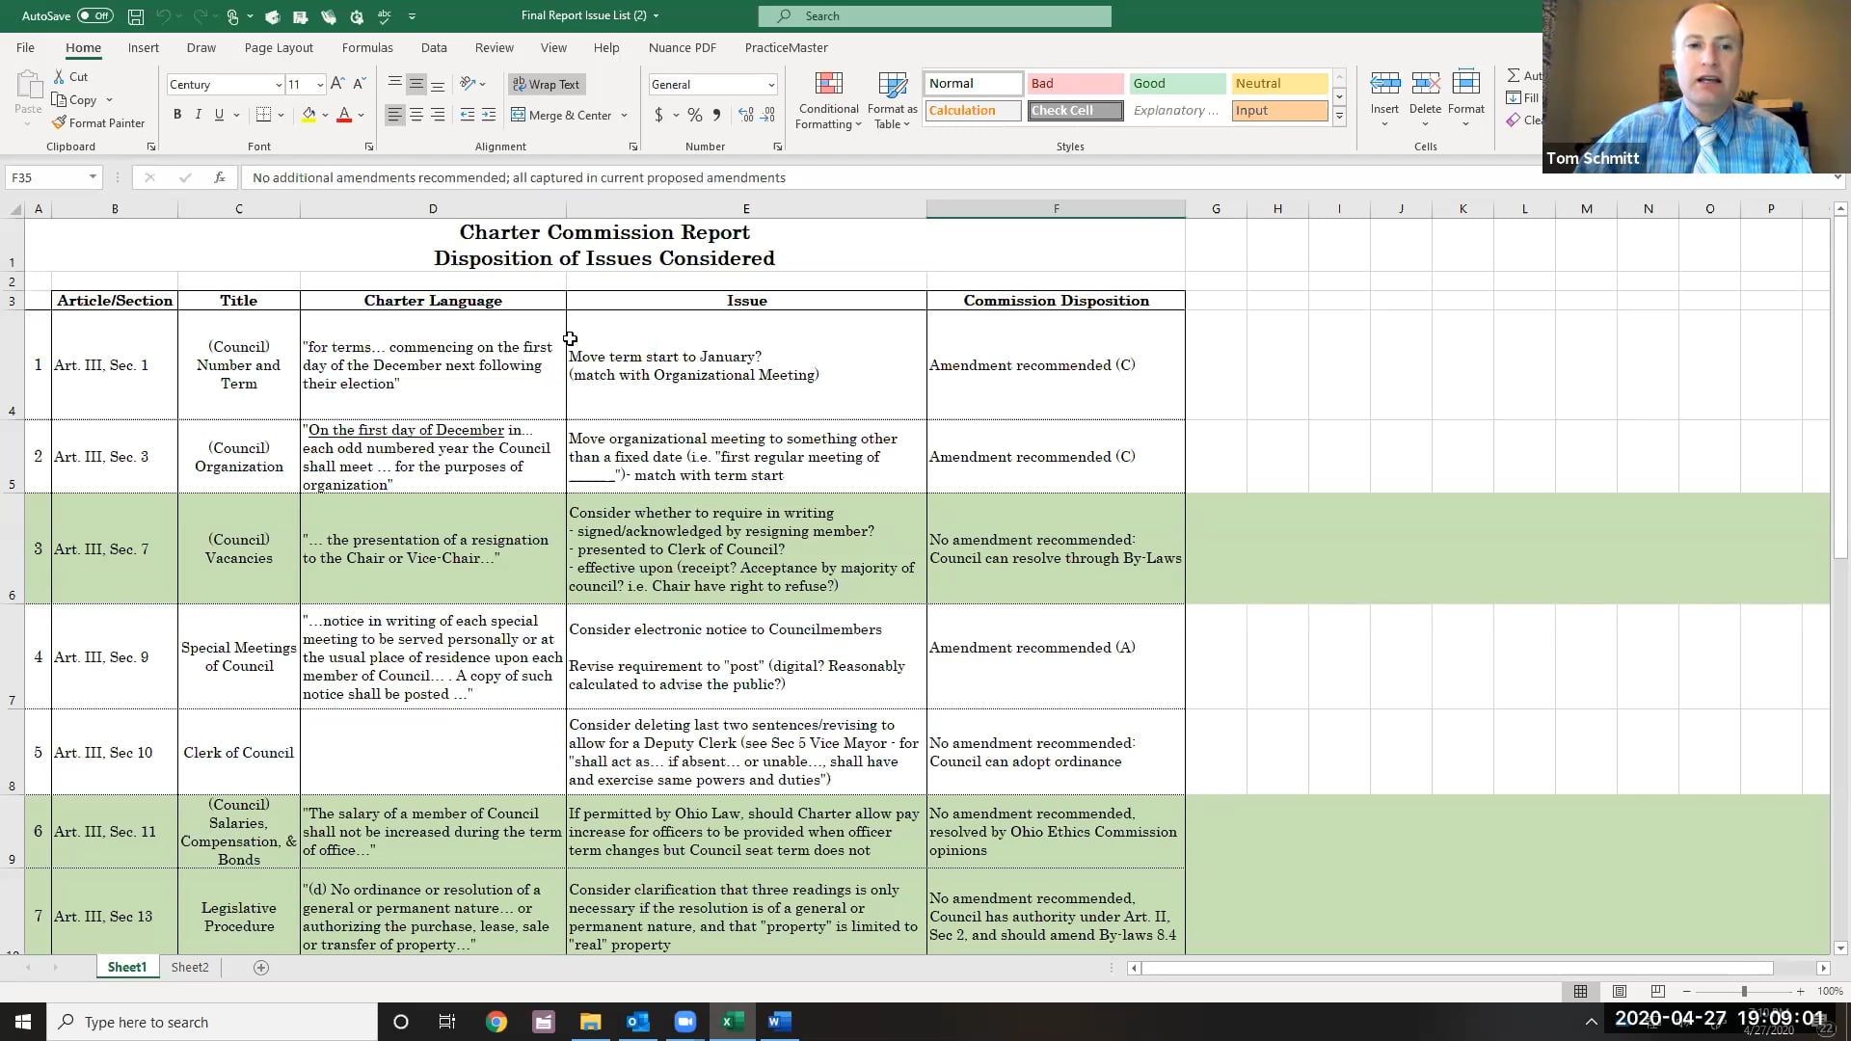This screenshot has width=1851, height=1041.
Task: Switch to Page Layout view in status bar
Action: click(x=1620, y=992)
